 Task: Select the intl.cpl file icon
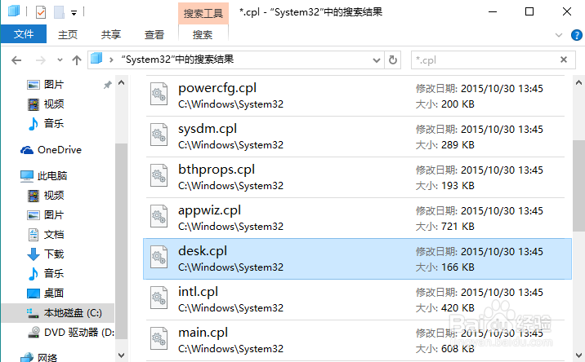click(x=159, y=298)
